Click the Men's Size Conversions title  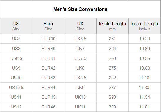pyautogui.click(x=80, y=9)
